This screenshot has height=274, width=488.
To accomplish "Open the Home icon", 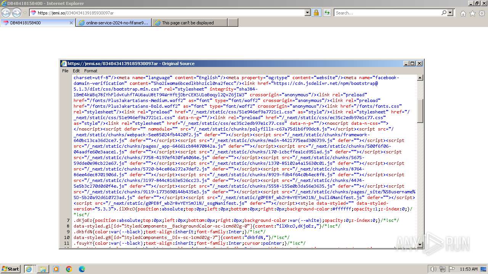I will point(463,13).
